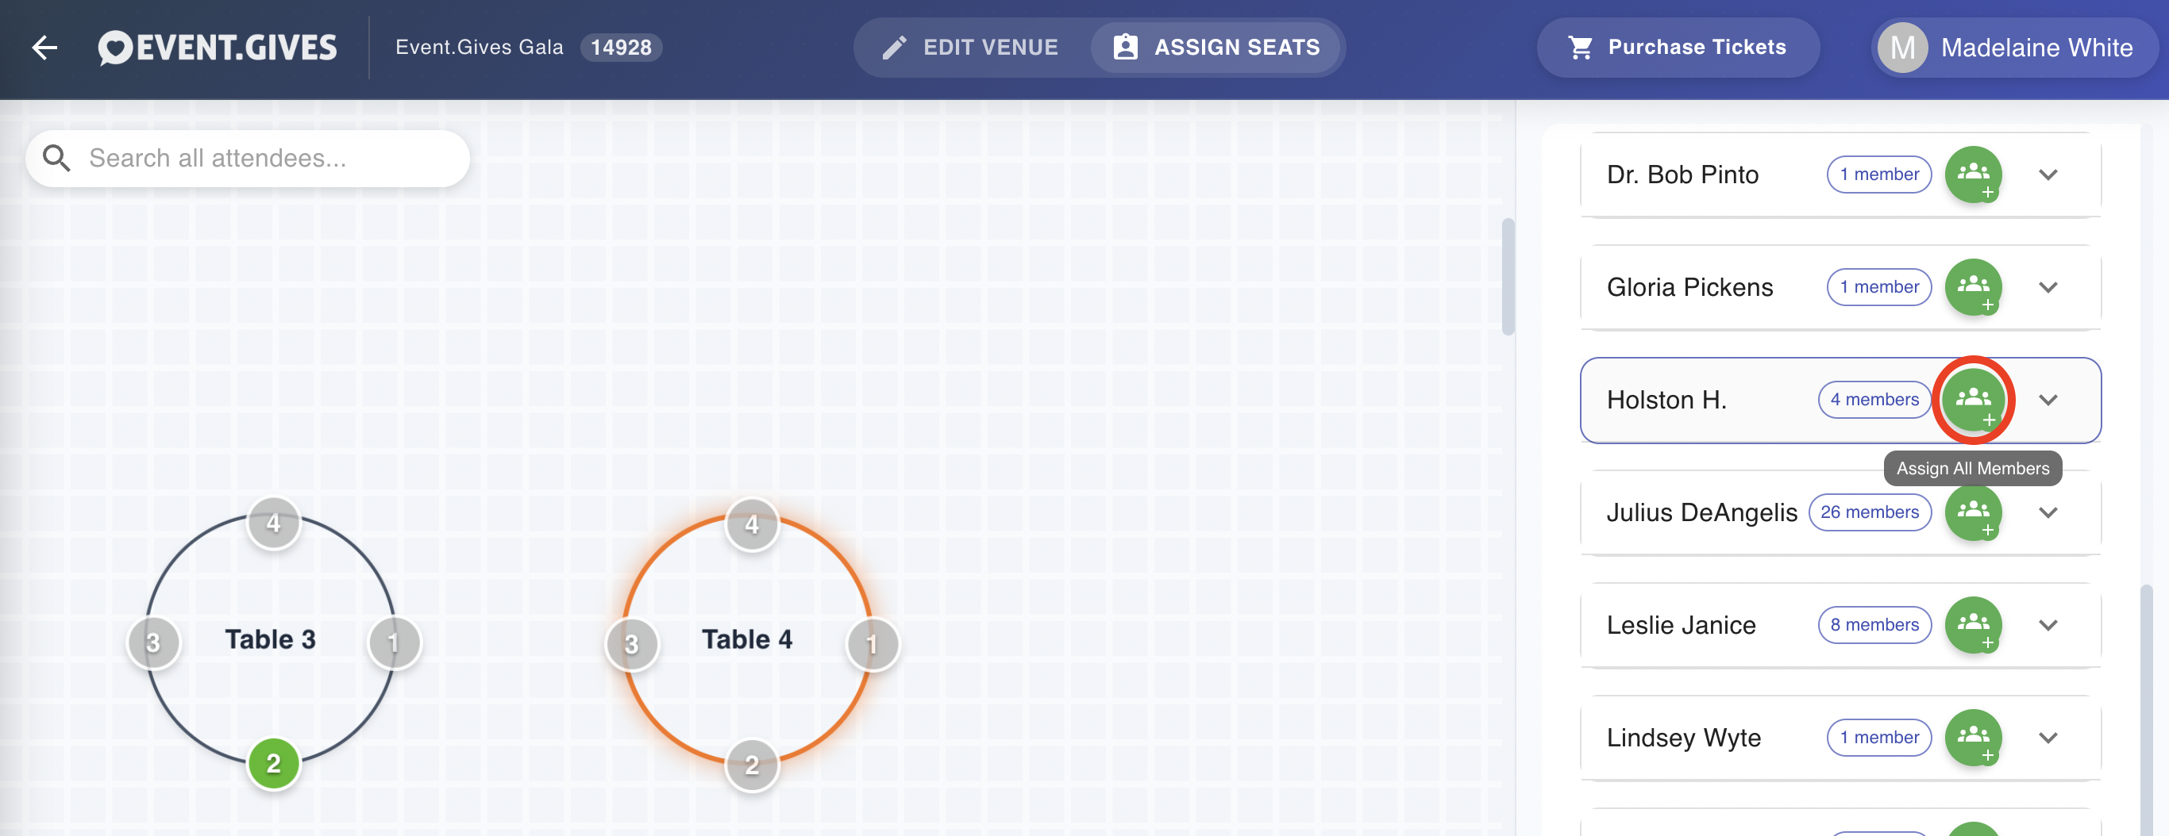Select green seat 2 on Table 3
This screenshot has width=2169, height=836.
(x=274, y=763)
